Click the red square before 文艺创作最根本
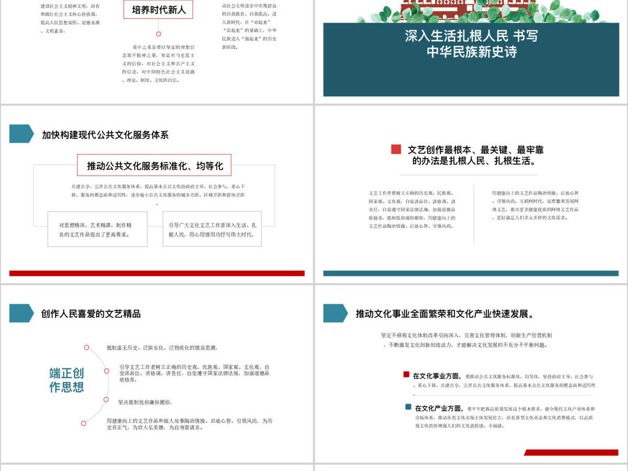The height and width of the screenshot is (471, 628). pos(396,149)
